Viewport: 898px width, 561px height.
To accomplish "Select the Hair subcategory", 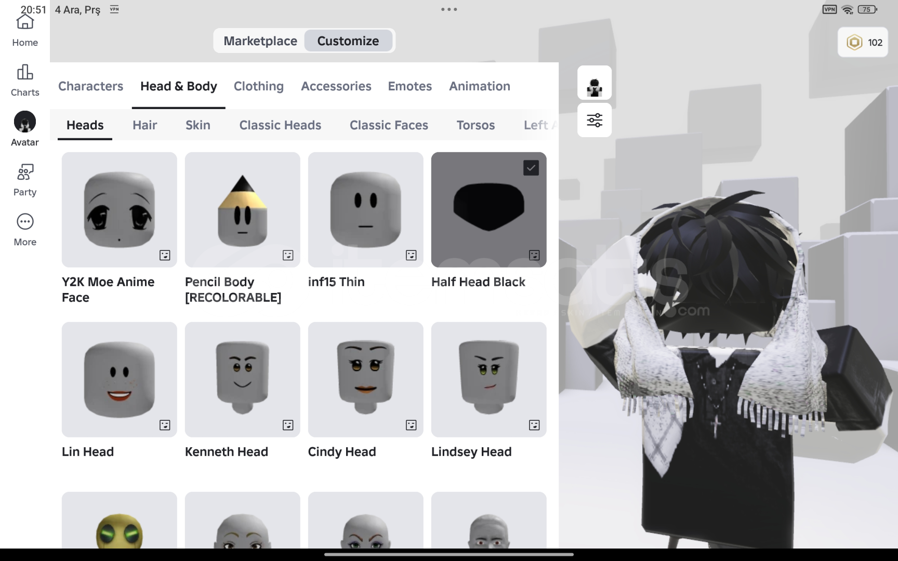I will [145, 125].
